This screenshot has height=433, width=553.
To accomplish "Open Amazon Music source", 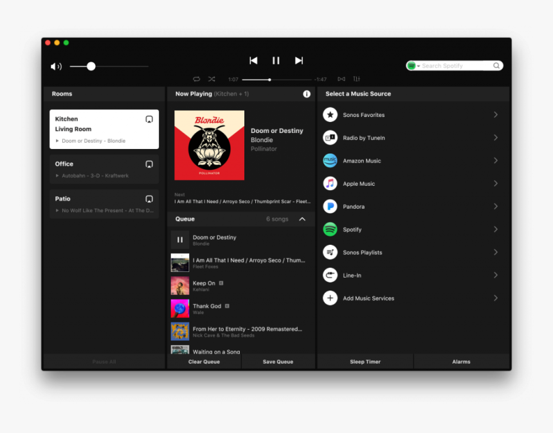I will click(x=413, y=161).
